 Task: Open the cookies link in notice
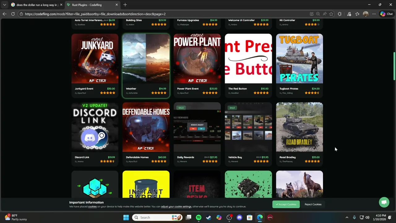coord(92,207)
